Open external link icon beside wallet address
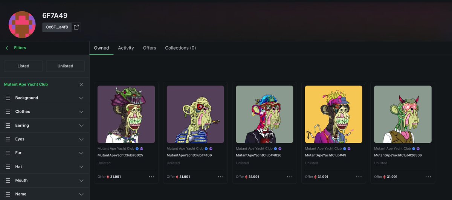 pos(76,27)
